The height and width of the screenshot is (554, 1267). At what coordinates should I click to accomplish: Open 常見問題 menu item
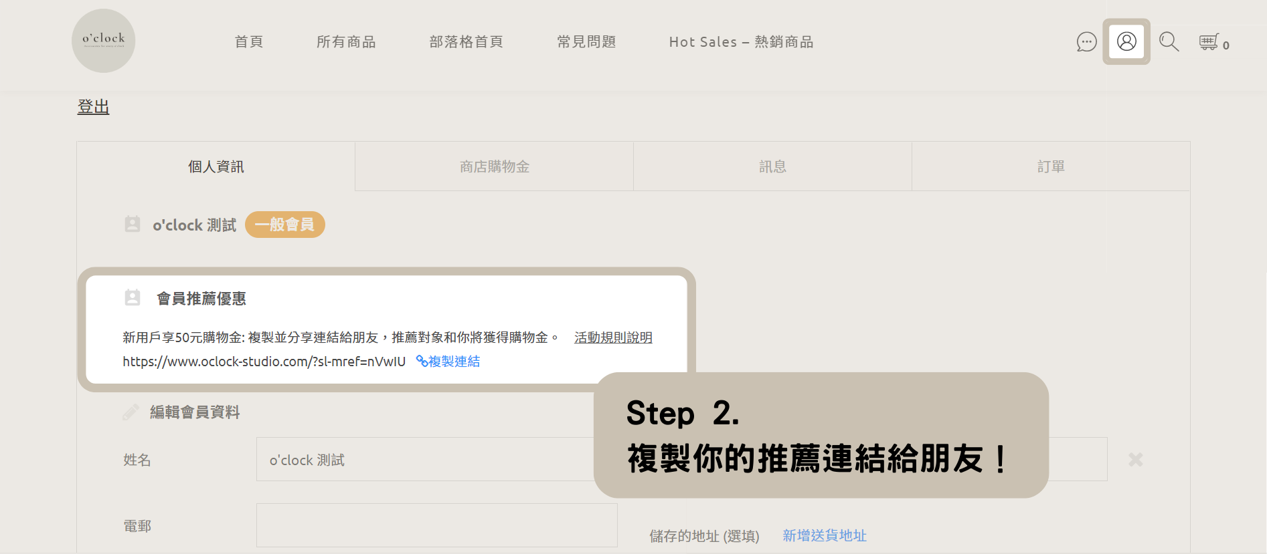[x=586, y=42]
